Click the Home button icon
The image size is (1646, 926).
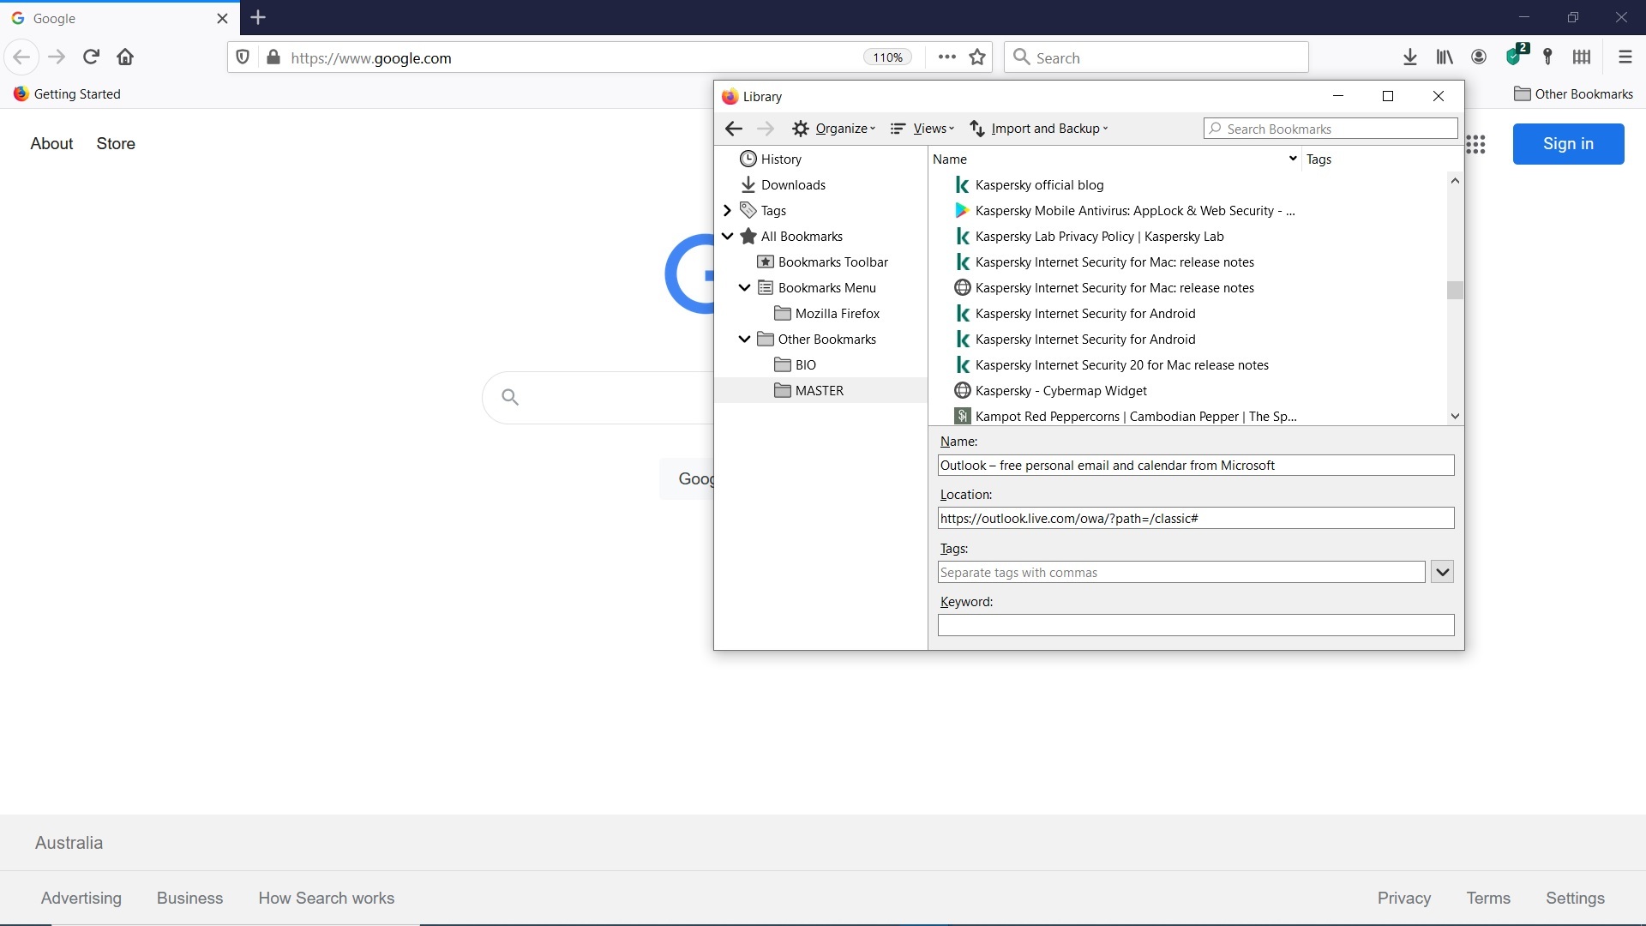click(x=124, y=57)
